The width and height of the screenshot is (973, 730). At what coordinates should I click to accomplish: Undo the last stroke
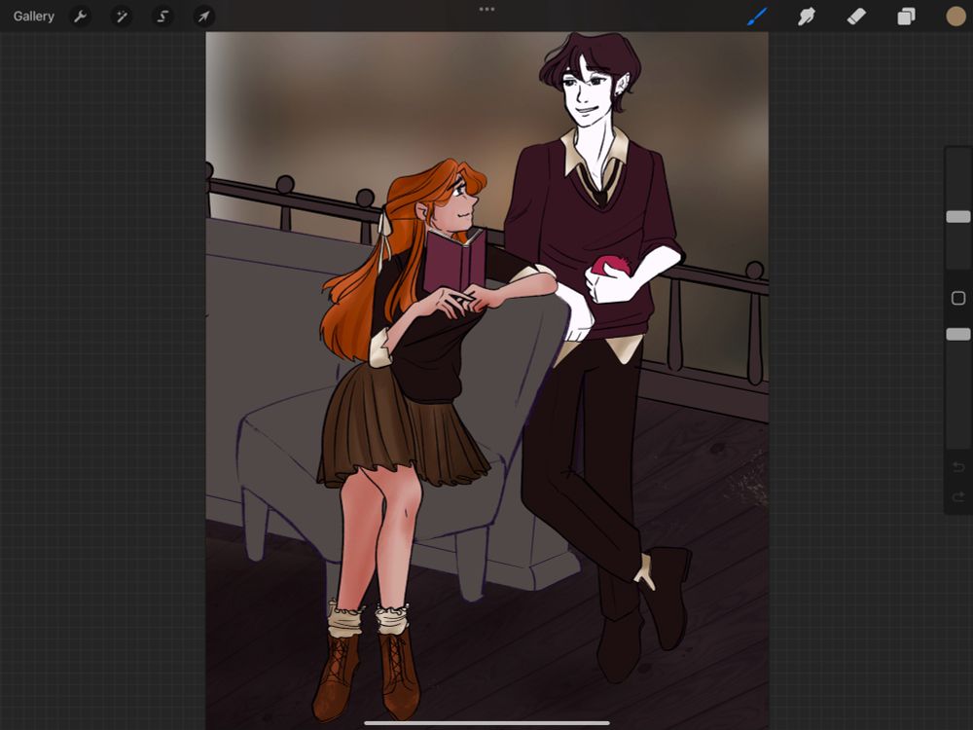click(x=958, y=466)
